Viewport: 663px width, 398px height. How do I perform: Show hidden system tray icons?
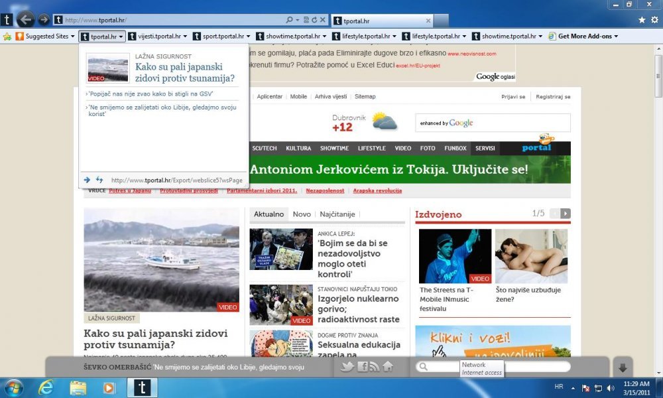coord(573,388)
